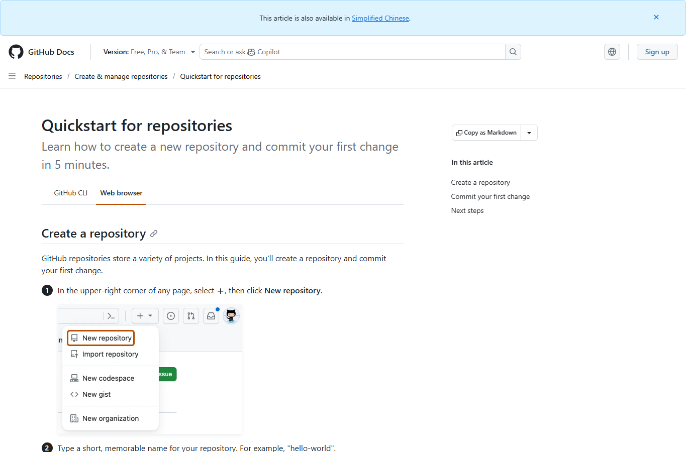Viewport: 686px width, 452px height.
Task: Go to Create & manage repositories breadcrumb
Action: [121, 76]
